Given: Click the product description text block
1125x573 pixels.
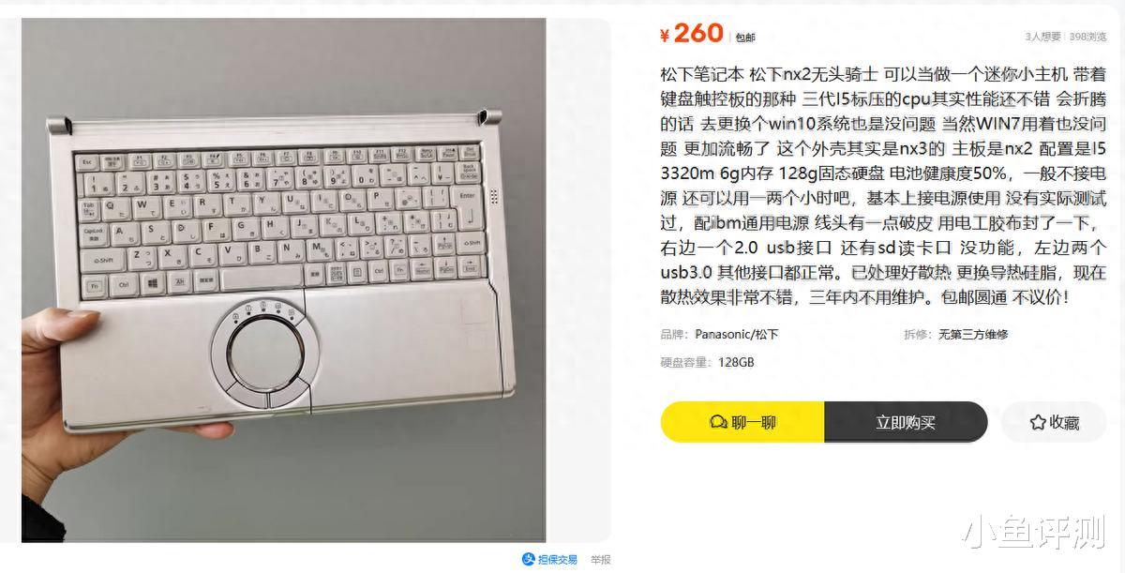Looking at the screenshot, I should [884, 185].
